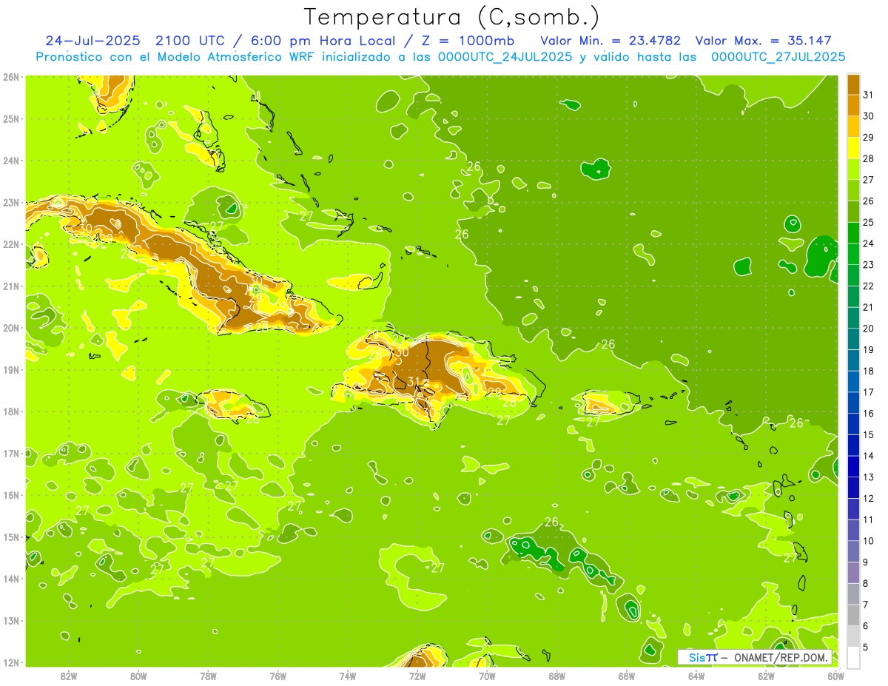Click color bar segment between 30 and 31
Screen dimensions: 888x686
(854, 105)
